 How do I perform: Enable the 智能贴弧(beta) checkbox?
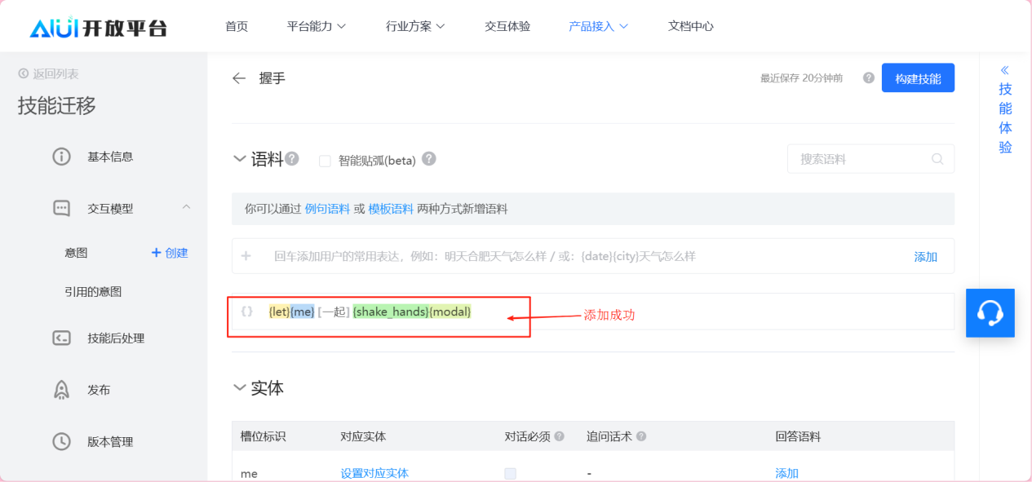(x=325, y=161)
